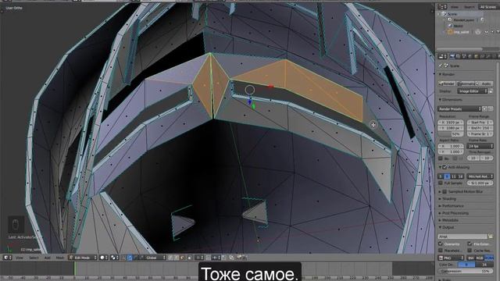
Task: Open the Display Image Editor dropdown
Action: coord(473,91)
